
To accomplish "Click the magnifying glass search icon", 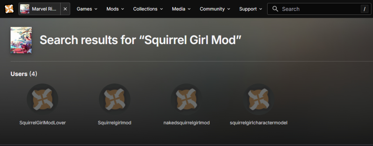I will click(275, 9).
